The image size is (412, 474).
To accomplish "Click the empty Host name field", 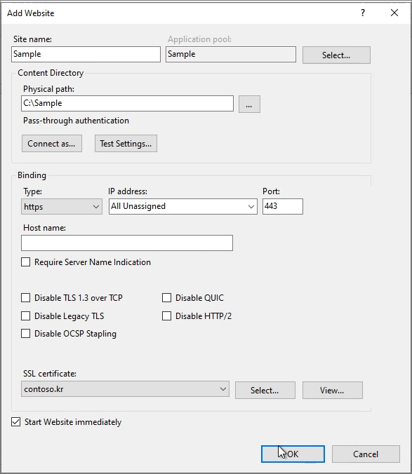I will pyautogui.click(x=127, y=243).
